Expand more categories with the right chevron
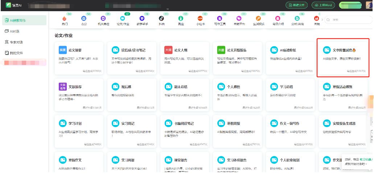The width and height of the screenshot is (374, 174). (322, 20)
